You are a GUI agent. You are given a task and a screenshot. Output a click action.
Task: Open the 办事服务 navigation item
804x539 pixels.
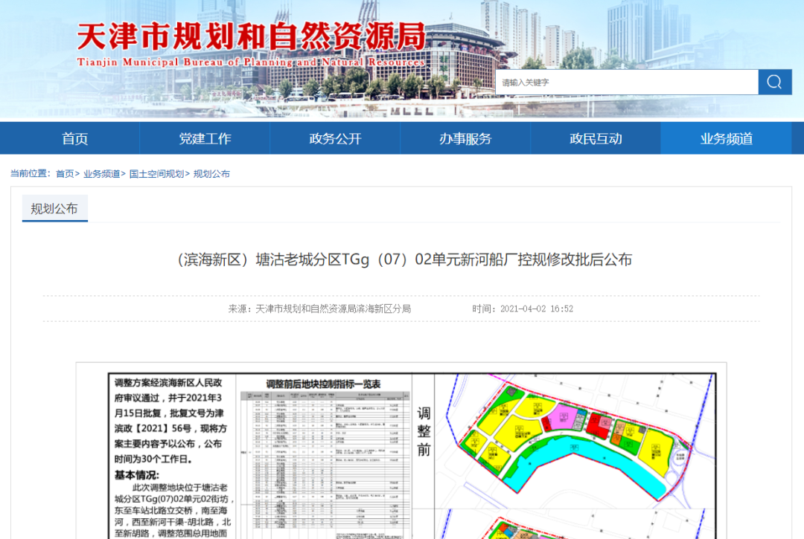pos(465,138)
